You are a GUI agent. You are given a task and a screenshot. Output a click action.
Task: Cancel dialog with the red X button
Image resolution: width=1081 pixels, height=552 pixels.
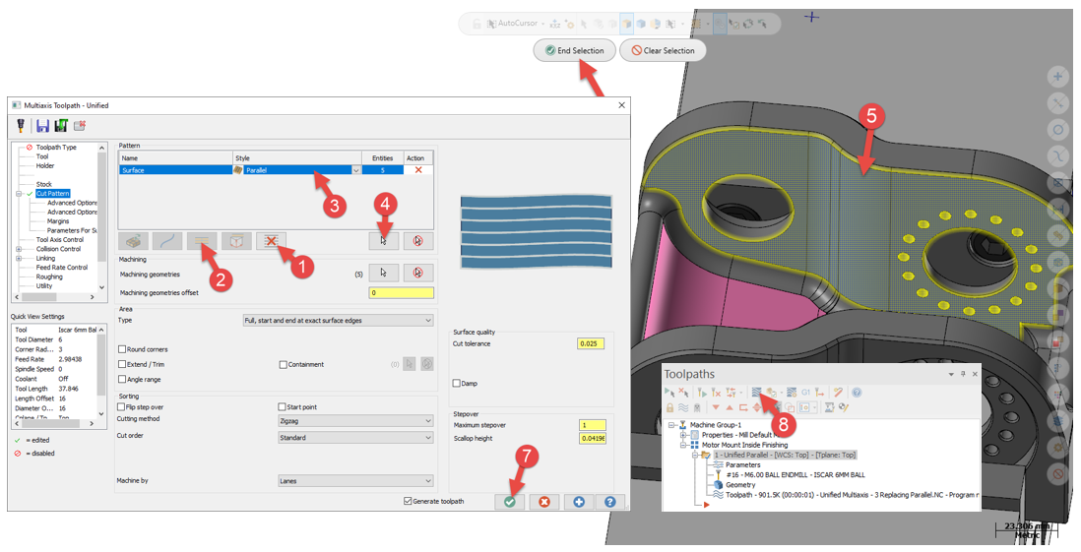544,502
